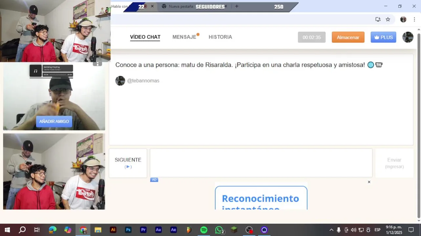Click the icon after the globe in the greeting

(379, 65)
